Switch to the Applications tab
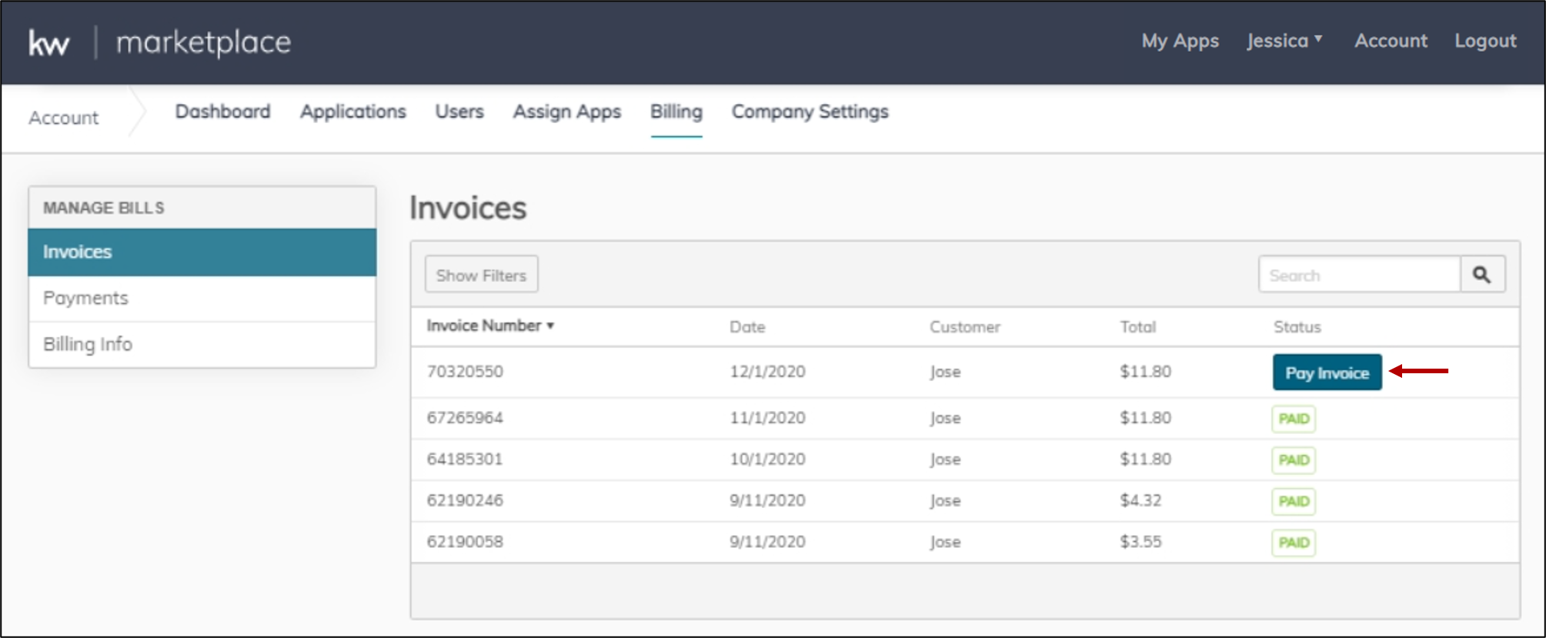Screen dimensions: 1546x638 (353, 112)
